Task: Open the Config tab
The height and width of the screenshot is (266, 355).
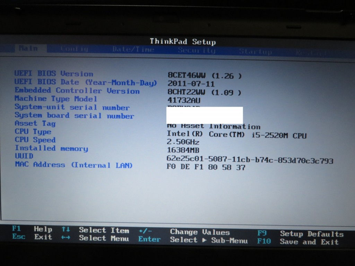Action: tap(74, 49)
